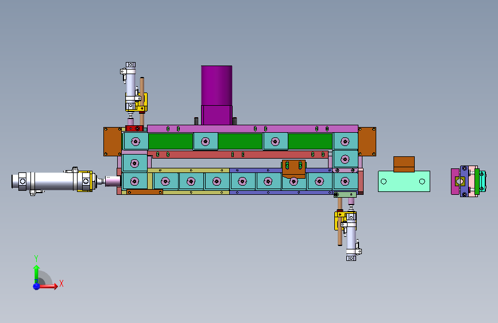The height and width of the screenshot is (323, 498).
Task: Select the small red block at top left
Action: click(134, 128)
